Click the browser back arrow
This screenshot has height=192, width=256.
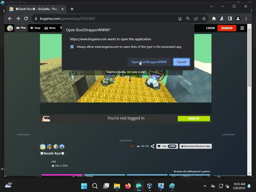10,18
